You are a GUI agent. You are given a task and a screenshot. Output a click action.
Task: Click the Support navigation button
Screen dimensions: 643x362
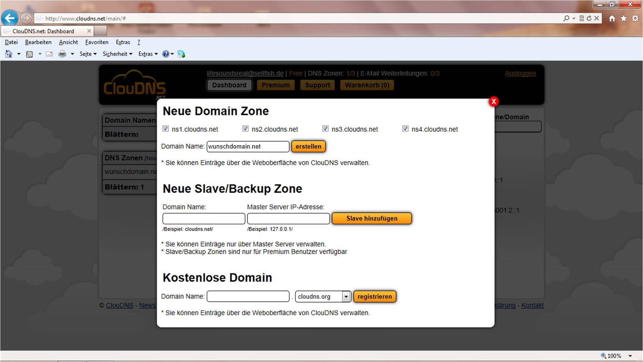point(317,85)
